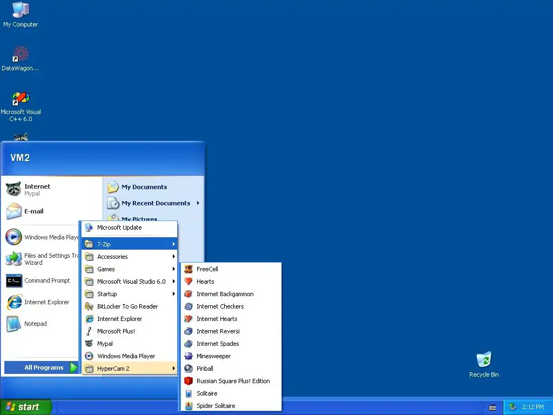Click the All Programs button
This screenshot has height=415, width=553.
pyautogui.click(x=41, y=367)
